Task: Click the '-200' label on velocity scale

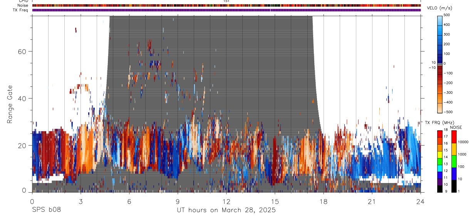Action: click(x=448, y=83)
